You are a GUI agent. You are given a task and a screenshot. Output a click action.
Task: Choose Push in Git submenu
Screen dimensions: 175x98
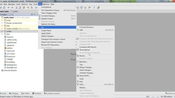pyautogui.click(x=95, y=84)
